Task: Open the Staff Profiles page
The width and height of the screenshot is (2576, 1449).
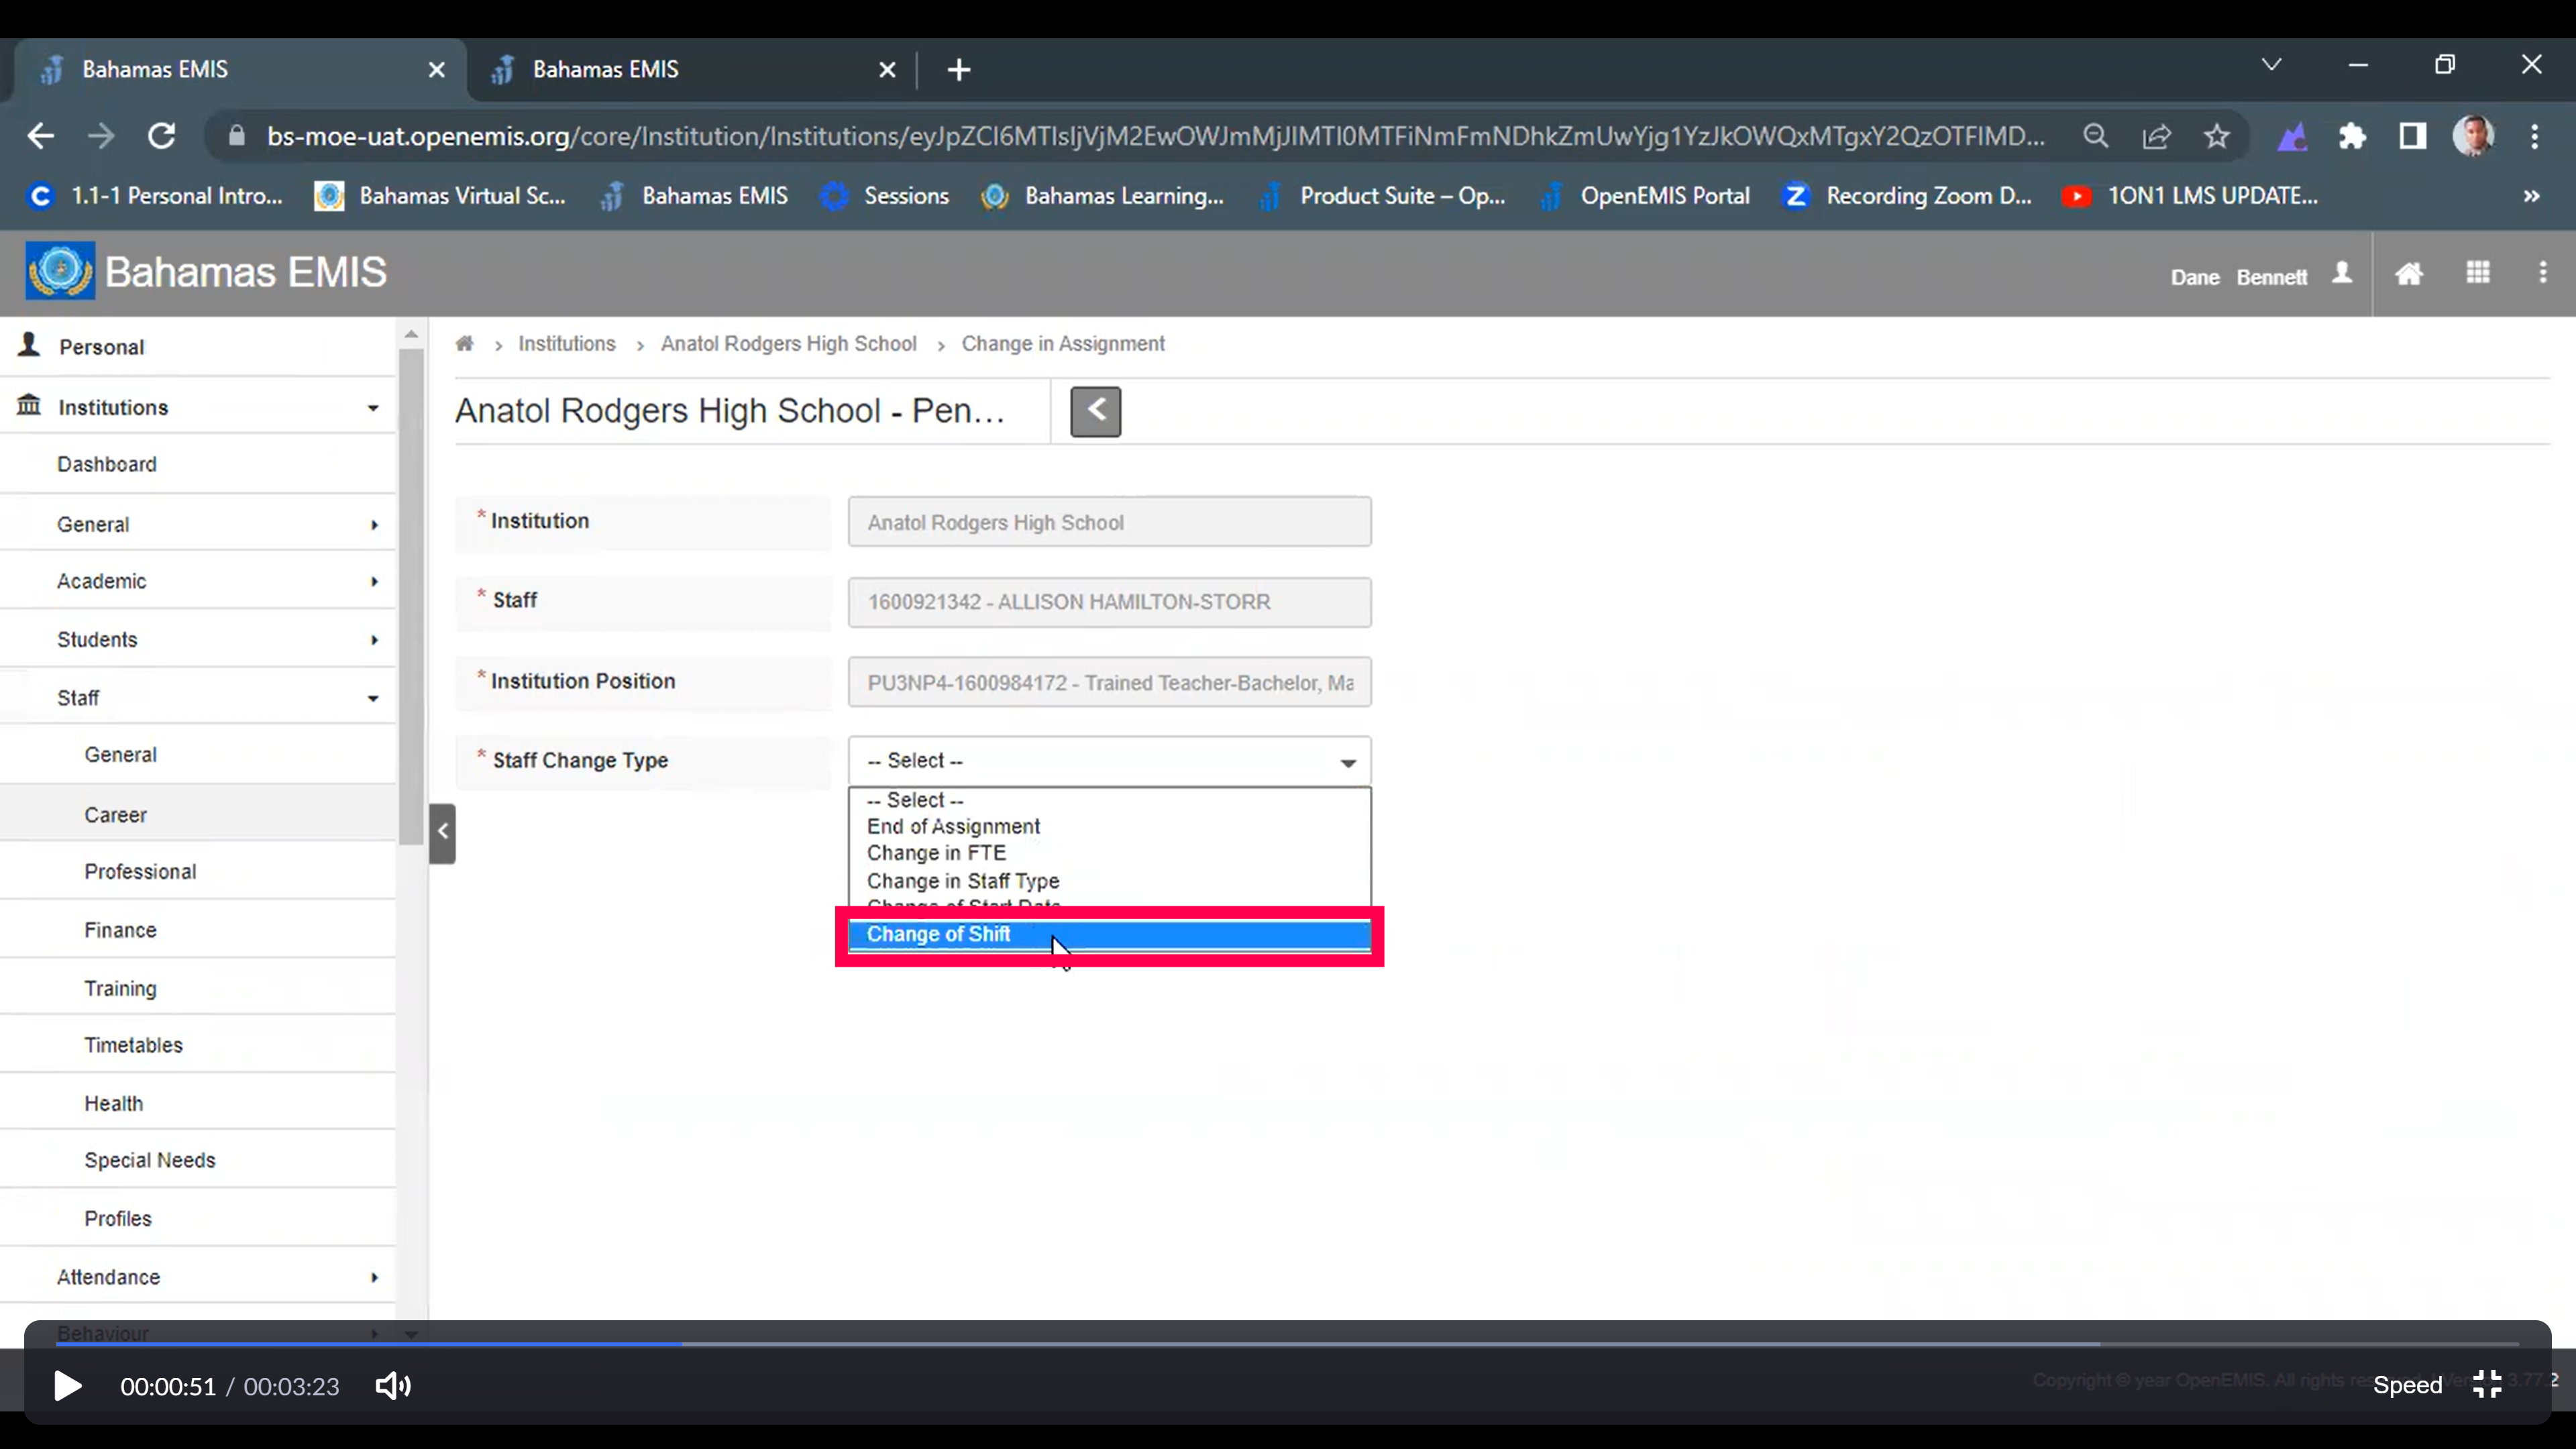Action: (198, 1218)
